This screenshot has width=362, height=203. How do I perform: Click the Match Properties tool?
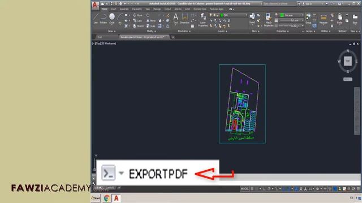269,20
